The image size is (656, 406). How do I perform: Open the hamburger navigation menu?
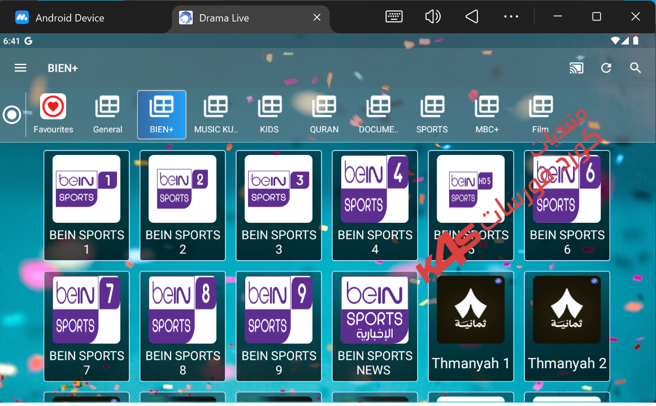(20, 68)
